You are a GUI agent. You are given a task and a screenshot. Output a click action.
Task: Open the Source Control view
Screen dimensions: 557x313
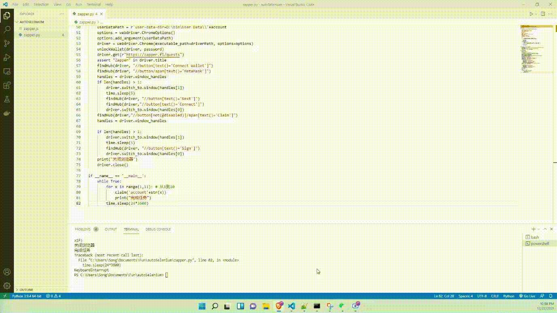tap(7, 43)
